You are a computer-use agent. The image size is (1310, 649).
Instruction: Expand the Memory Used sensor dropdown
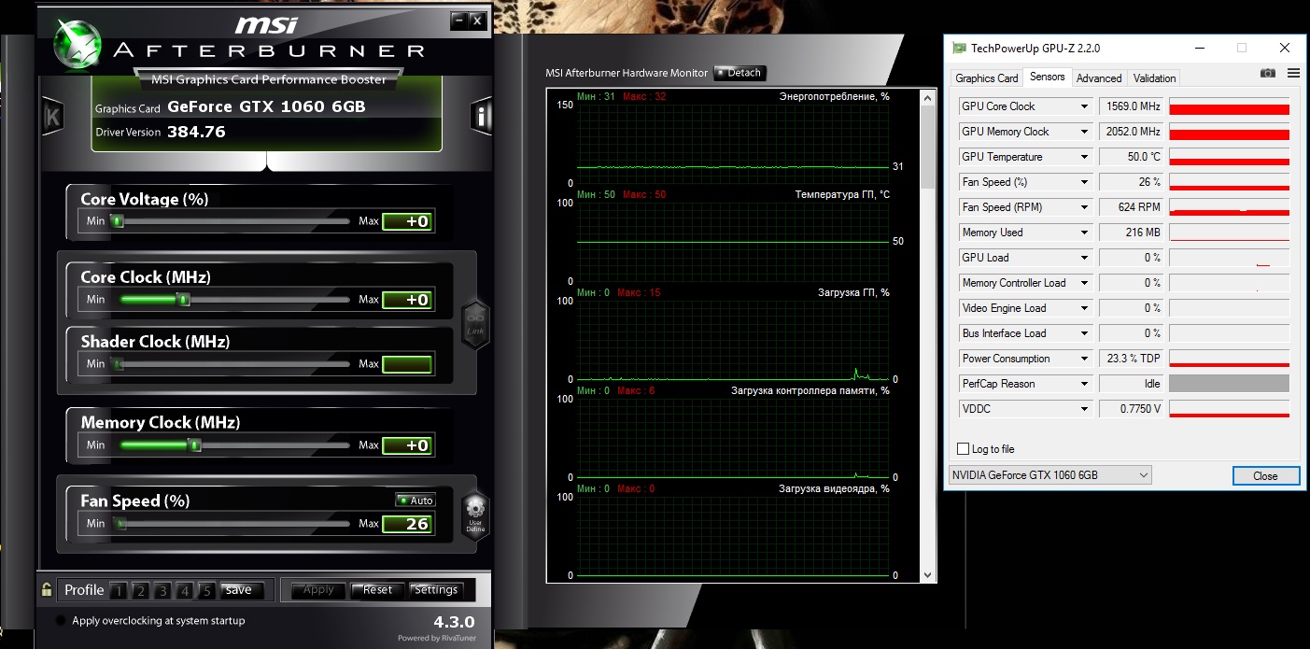click(1084, 233)
